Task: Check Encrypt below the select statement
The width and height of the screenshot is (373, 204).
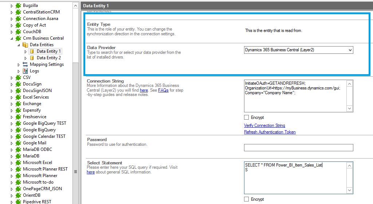Action: pyautogui.click(x=247, y=199)
